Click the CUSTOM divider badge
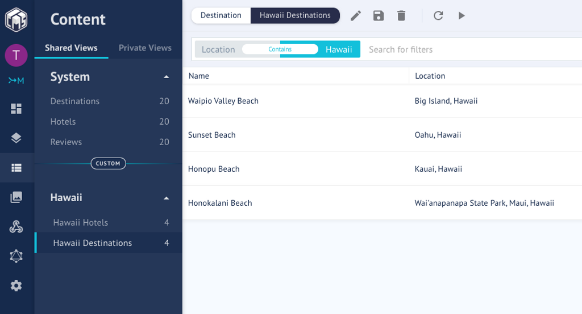This screenshot has width=582, height=314. (x=109, y=163)
